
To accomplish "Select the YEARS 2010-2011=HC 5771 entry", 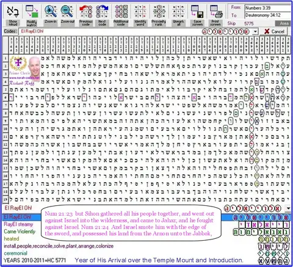I will click(35, 260).
